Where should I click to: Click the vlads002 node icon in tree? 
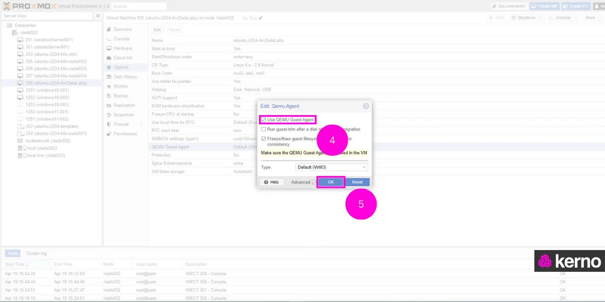coord(16,33)
